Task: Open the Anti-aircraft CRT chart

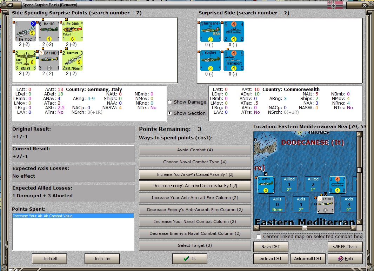Action: click(308, 259)
